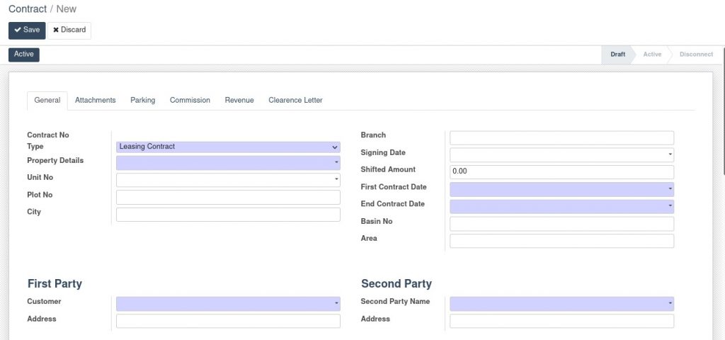
Task: Go to the Commission tab
Action: click(190, 101)
